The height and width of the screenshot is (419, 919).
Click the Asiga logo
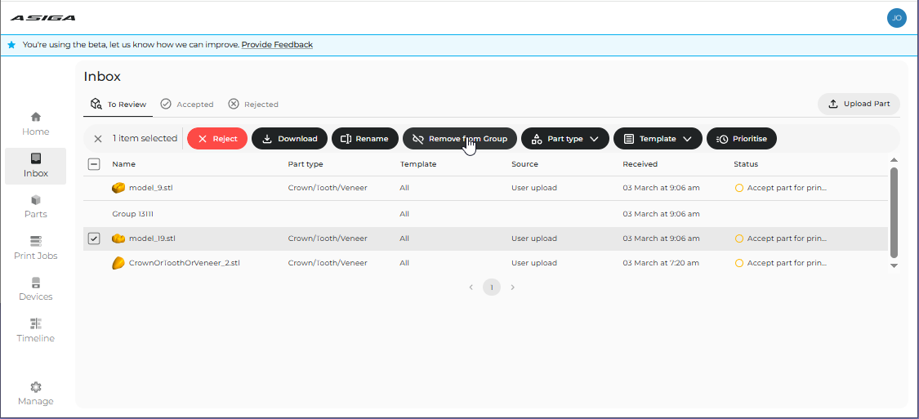42,18
